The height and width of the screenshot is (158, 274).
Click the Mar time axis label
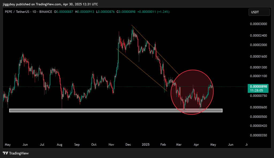(x=179, y=145)
